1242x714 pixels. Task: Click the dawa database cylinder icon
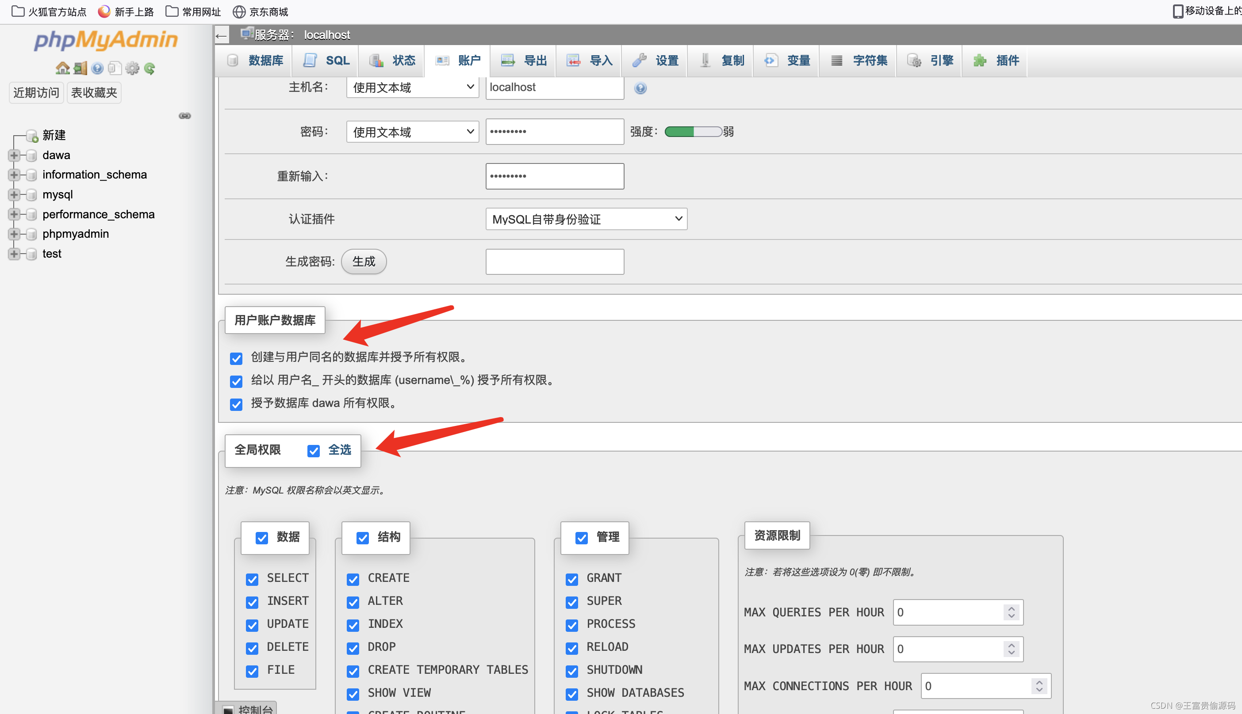31,156
